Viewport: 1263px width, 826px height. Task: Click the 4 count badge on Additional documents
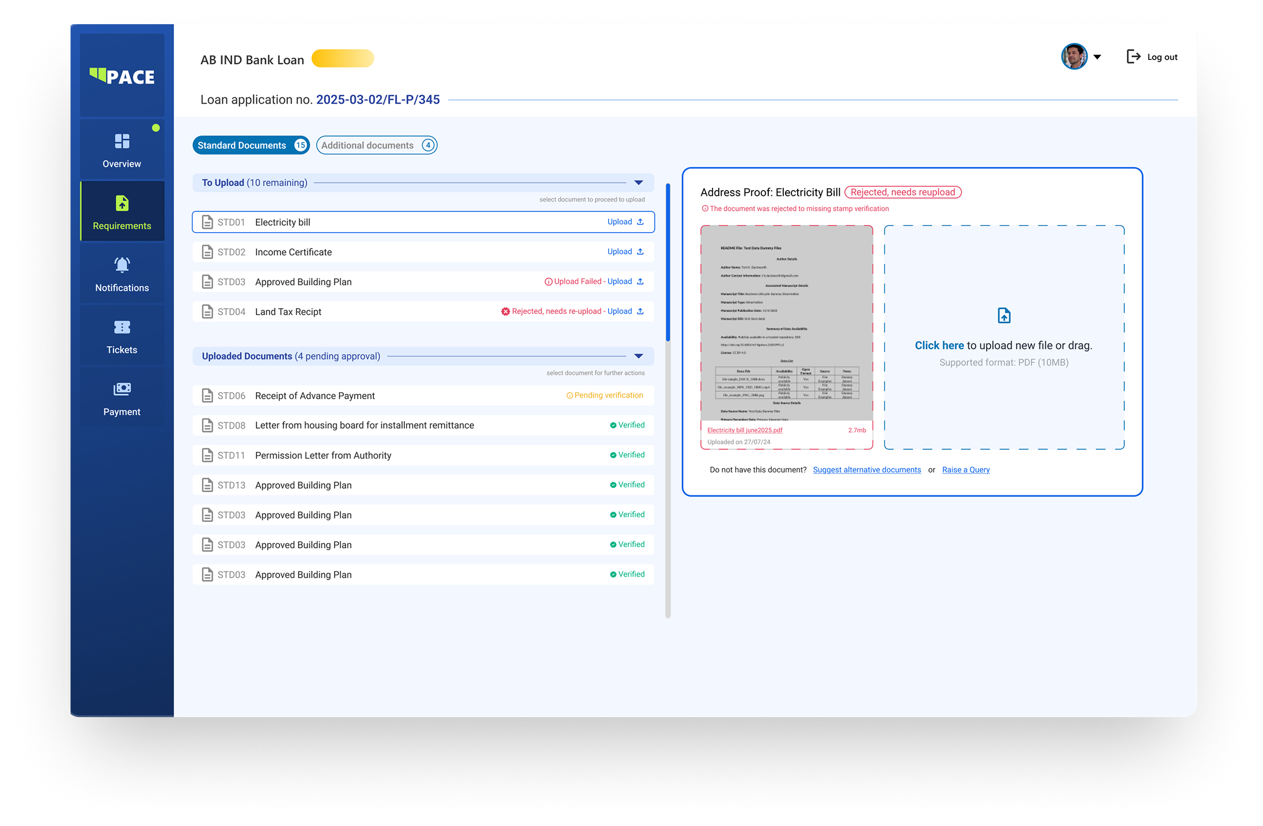point(428,145)
